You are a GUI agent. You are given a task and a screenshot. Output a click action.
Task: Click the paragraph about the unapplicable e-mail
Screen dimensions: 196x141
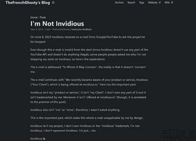[x=87, y=118]
